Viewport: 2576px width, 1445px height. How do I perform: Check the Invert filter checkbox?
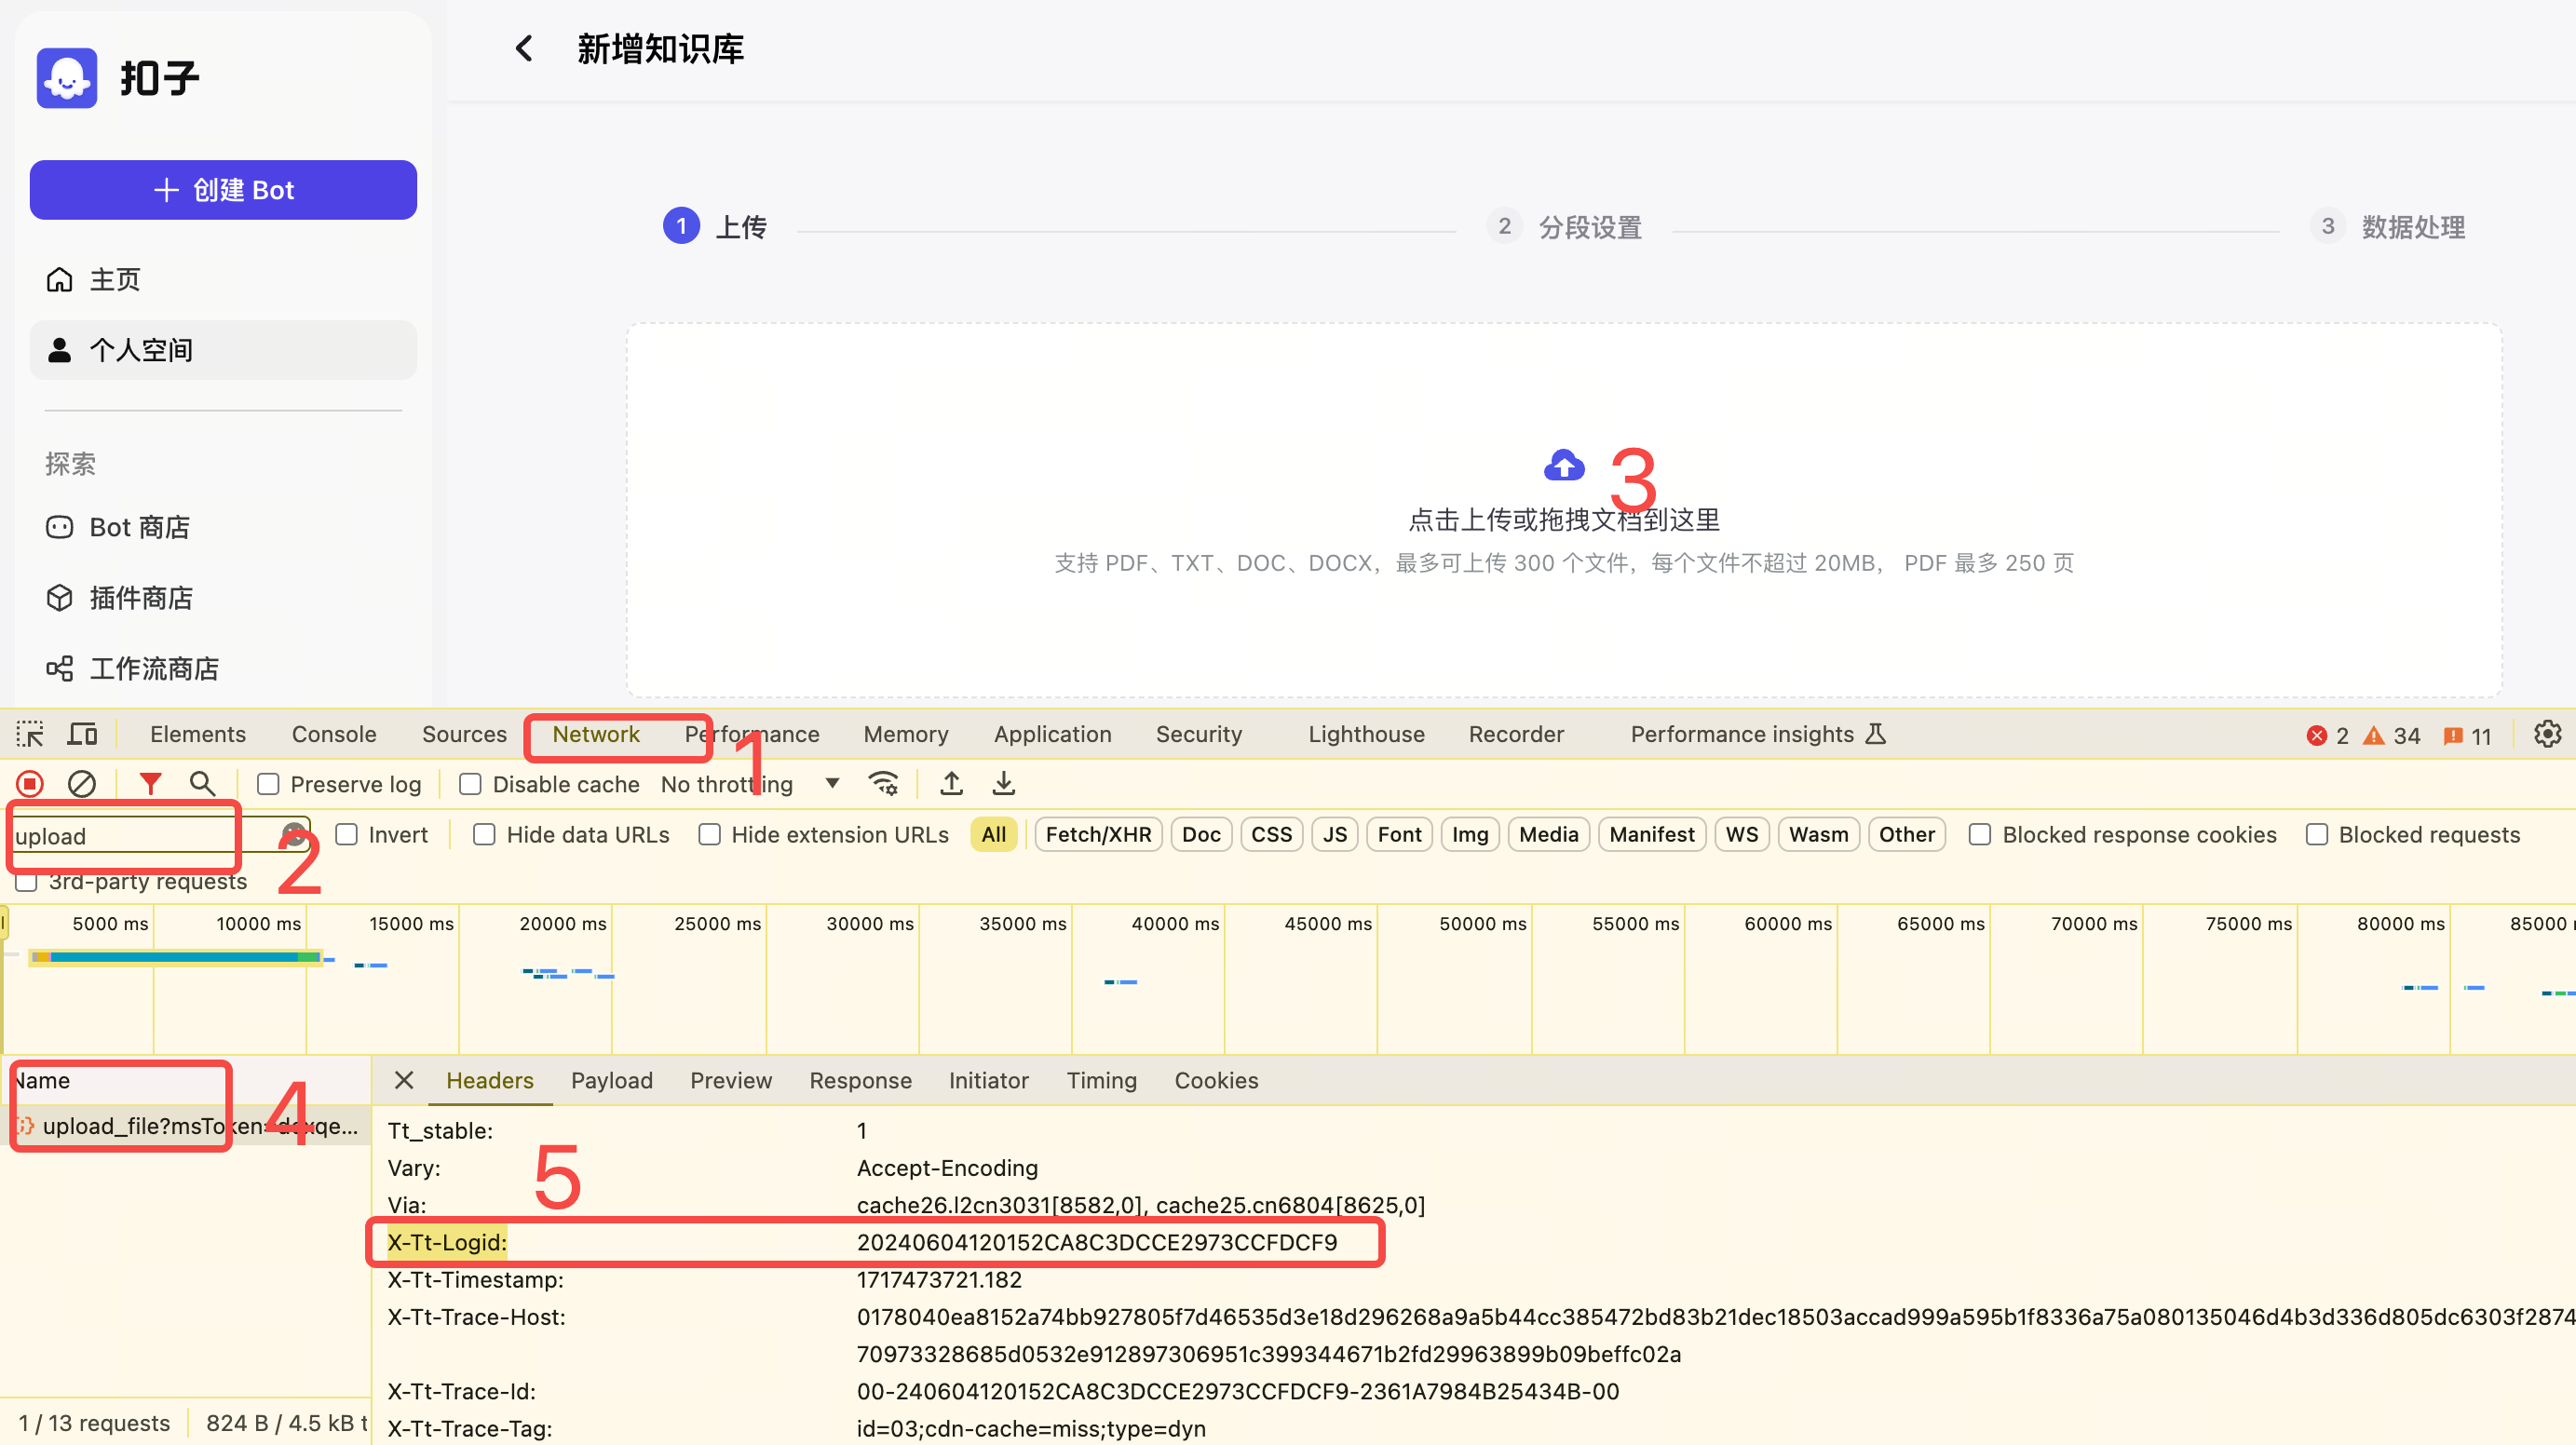(x=346, y=835)
